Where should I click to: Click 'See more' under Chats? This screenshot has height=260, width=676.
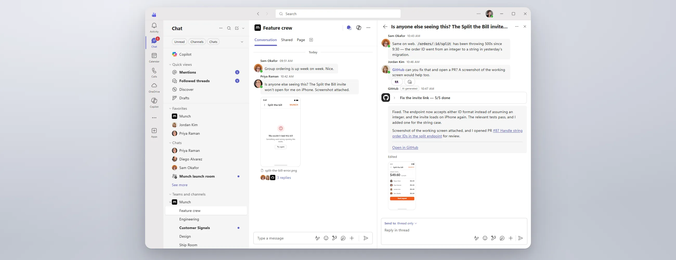coord(179,185)
